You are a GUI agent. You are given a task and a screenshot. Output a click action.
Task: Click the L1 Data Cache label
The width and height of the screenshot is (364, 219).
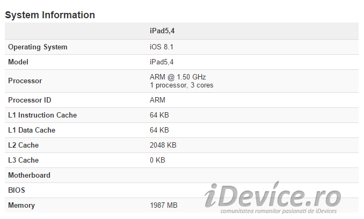point(32,130)
